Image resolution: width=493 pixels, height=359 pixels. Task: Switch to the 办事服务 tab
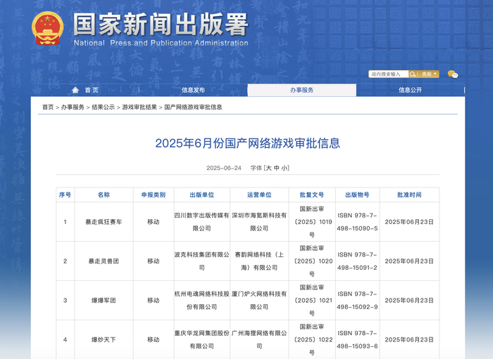[301, 90]
